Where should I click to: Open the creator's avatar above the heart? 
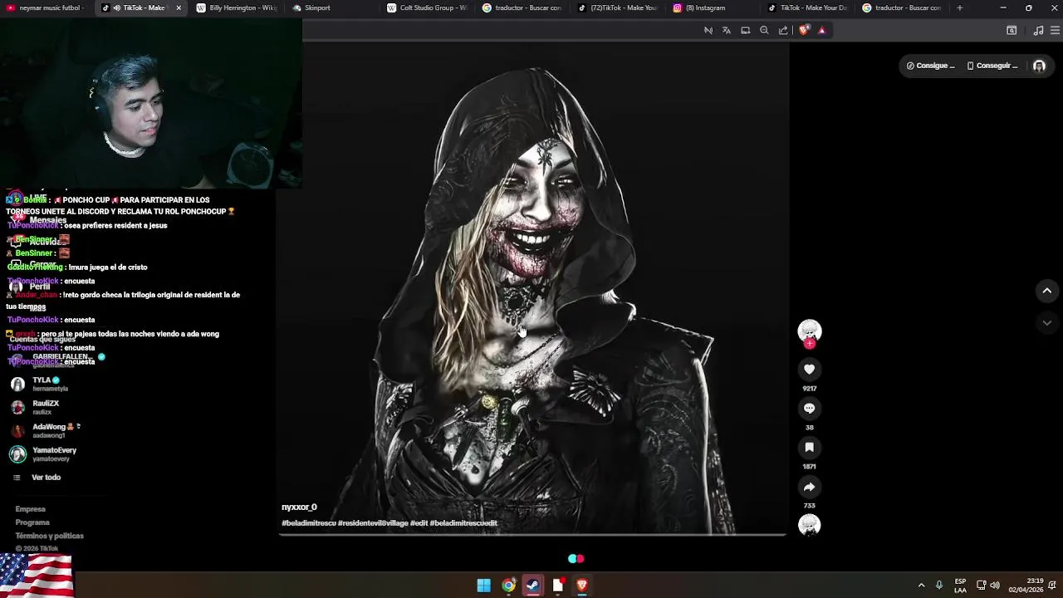810,331
